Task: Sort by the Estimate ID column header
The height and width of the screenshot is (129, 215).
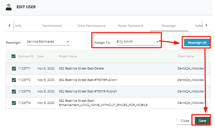Action: [x=26, y=56]
